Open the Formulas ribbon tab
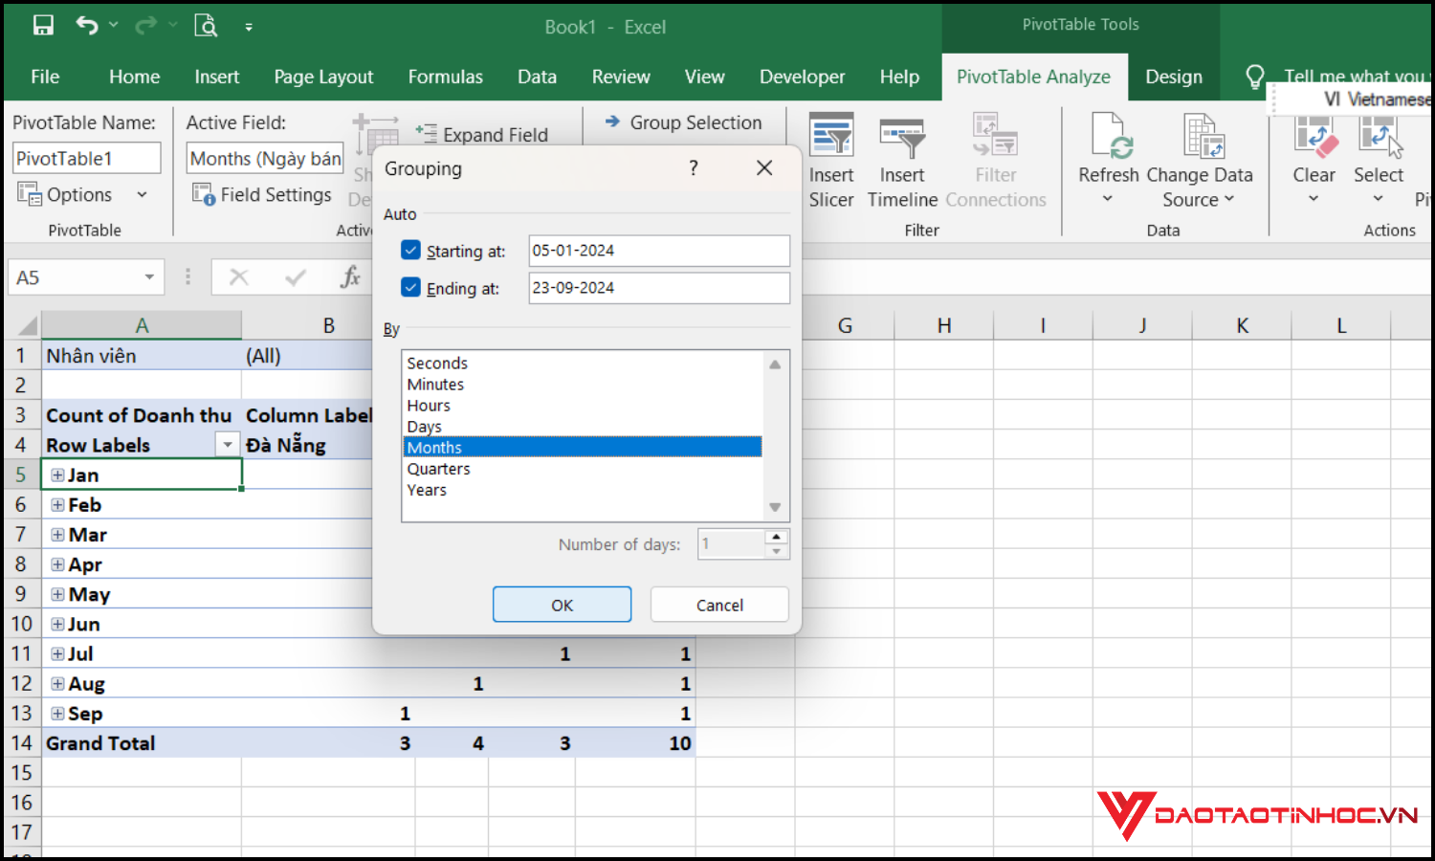This screenshot has width=1435, height=861. 445,77
